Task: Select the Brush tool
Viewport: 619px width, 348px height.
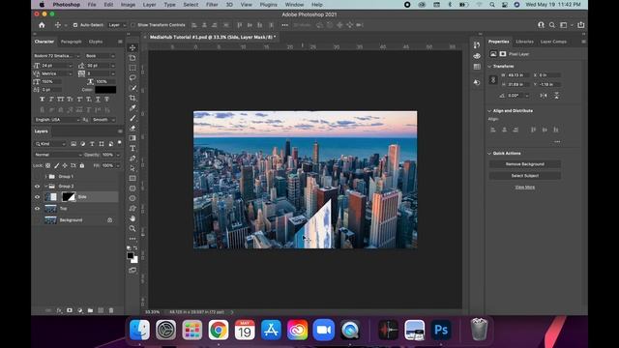Action: [133, 118]
